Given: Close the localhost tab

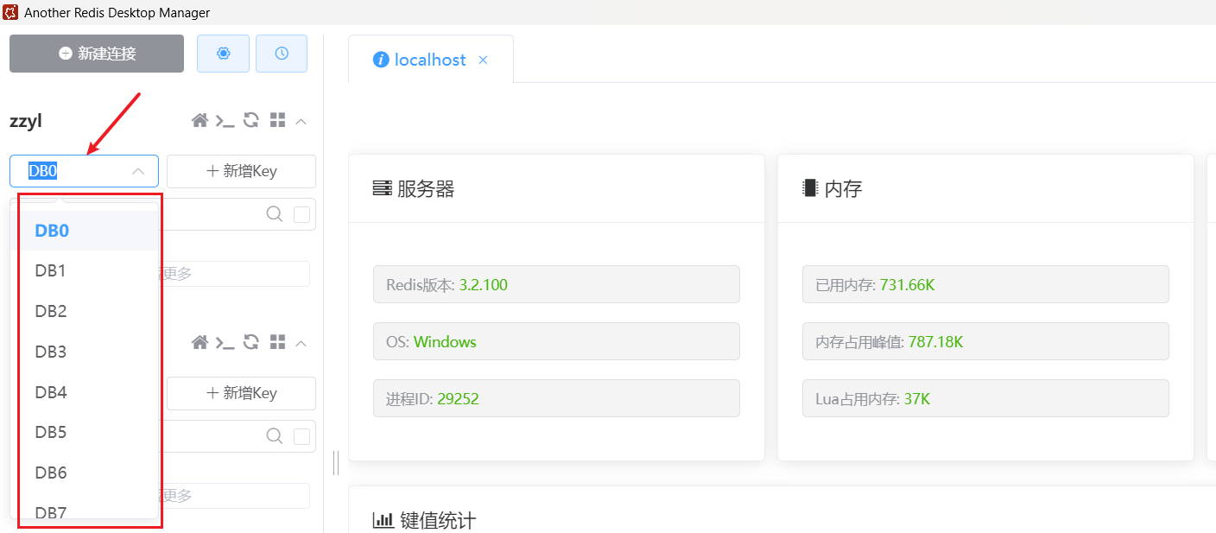Looking at the screenshot, I should click(484, 60).
